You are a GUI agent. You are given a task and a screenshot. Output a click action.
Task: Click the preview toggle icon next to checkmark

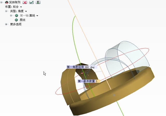coord(38,2)
